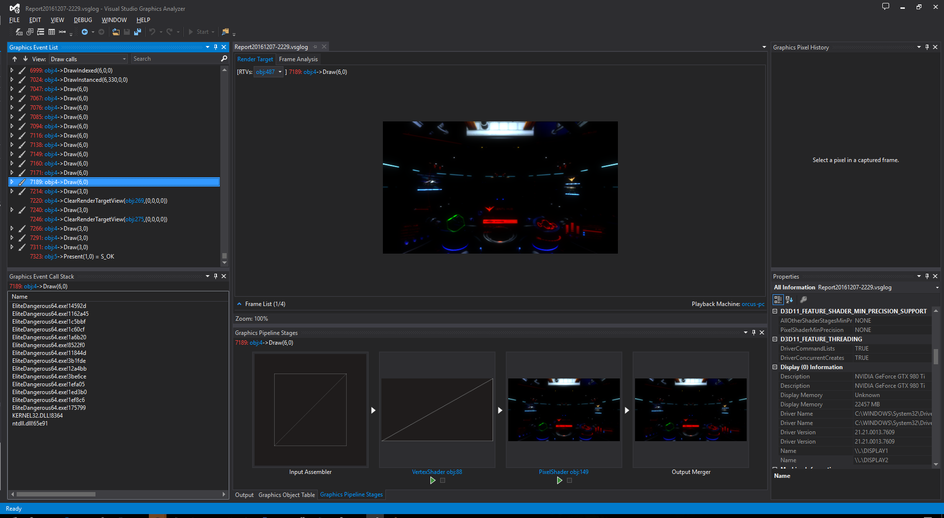Viewport: 944px width, 518px height.
Task: Click the feedback speech bubble icon
Action: tap(886, 7)
